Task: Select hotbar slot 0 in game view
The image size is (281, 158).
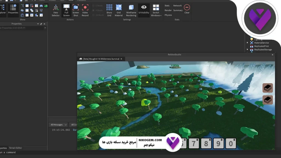Action: click(x=231, y=143)
